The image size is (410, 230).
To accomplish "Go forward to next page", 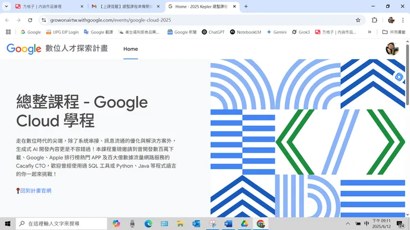I will [18, 20].
